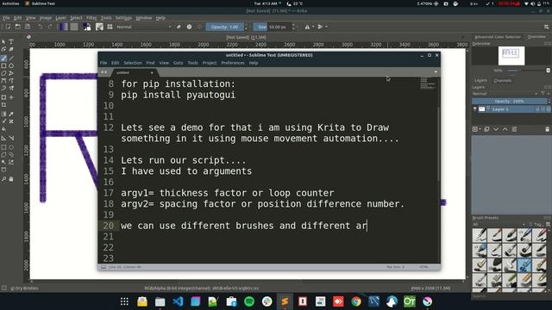Open the brush editor settings icon

(x=100, y=27)
